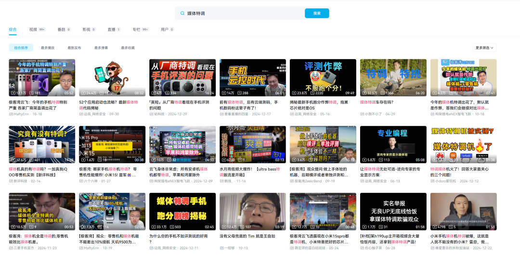Screen dimensions: 520x256
Task: Open title 水月雨低频大爆炸
Action: [249, 172]
